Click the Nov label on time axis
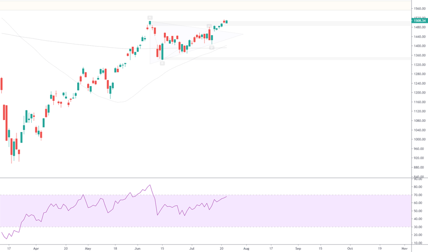Viewport: 428px width, 252px height. pyautogui.click(x=405, y=248)
